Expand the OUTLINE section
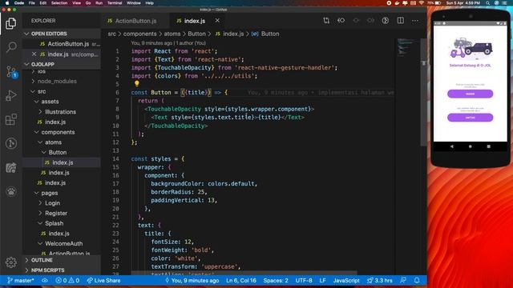The height and width of the screenshot is (288, 513). [x=62, y=260]
